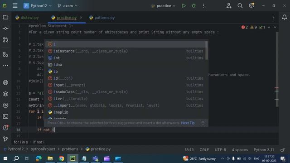This screenshot has width=290, height=163.
Task: Run the practice configuration
Action: [184, 6]
